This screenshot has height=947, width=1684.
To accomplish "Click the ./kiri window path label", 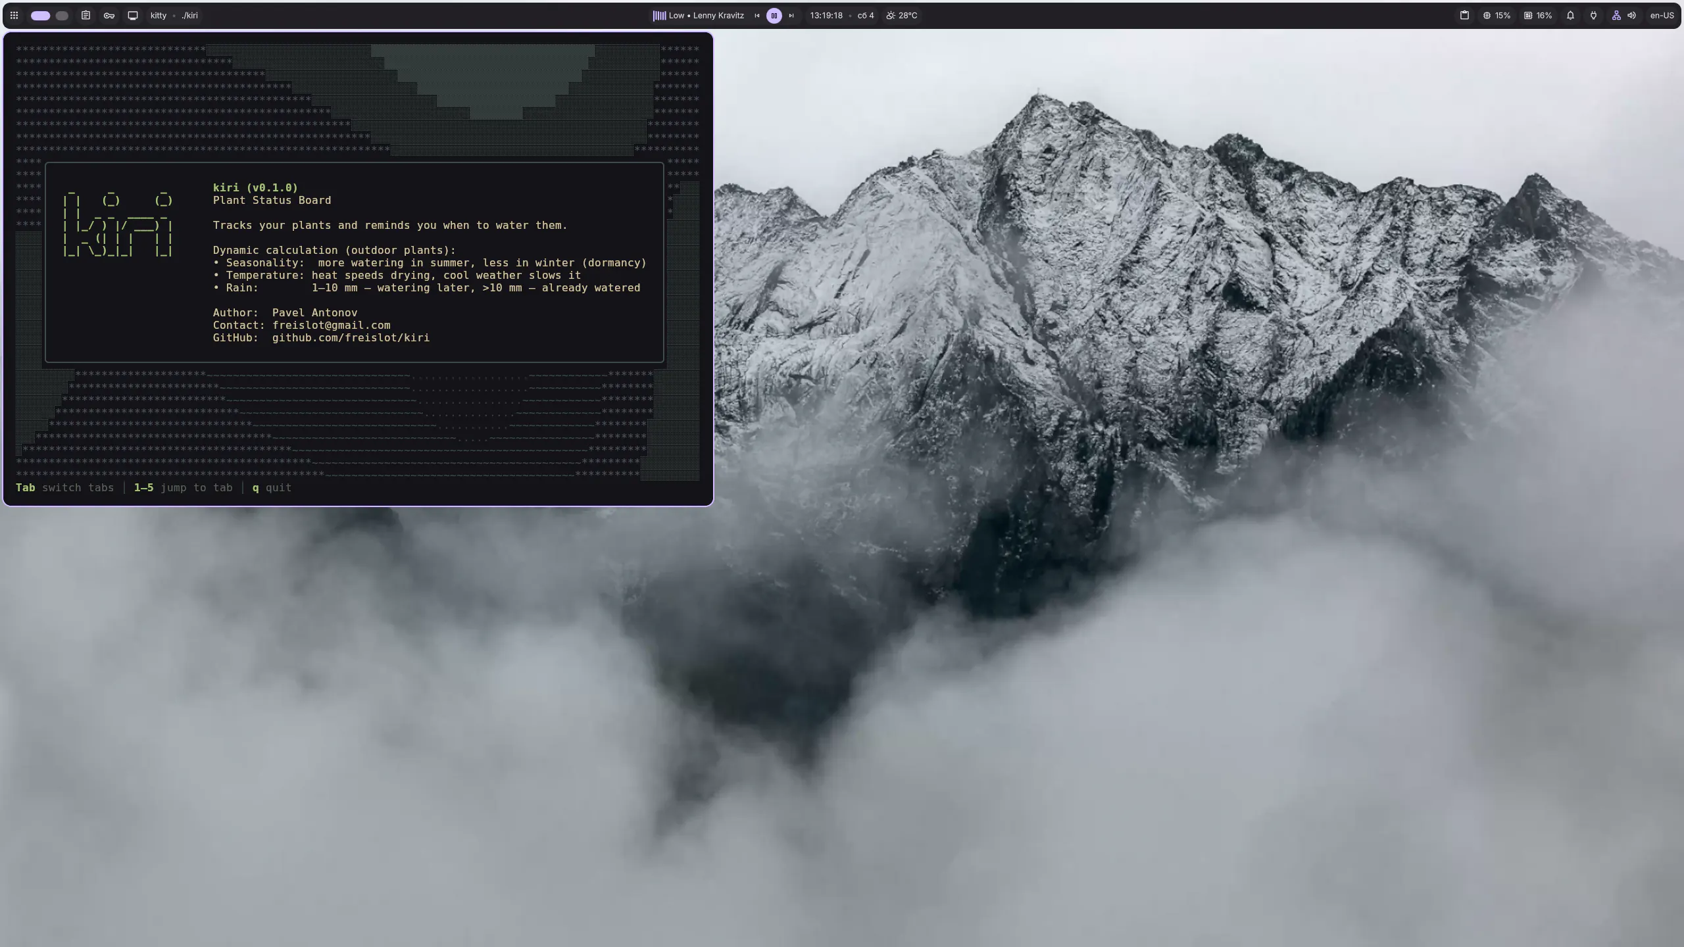I will (x=189, y=15).
